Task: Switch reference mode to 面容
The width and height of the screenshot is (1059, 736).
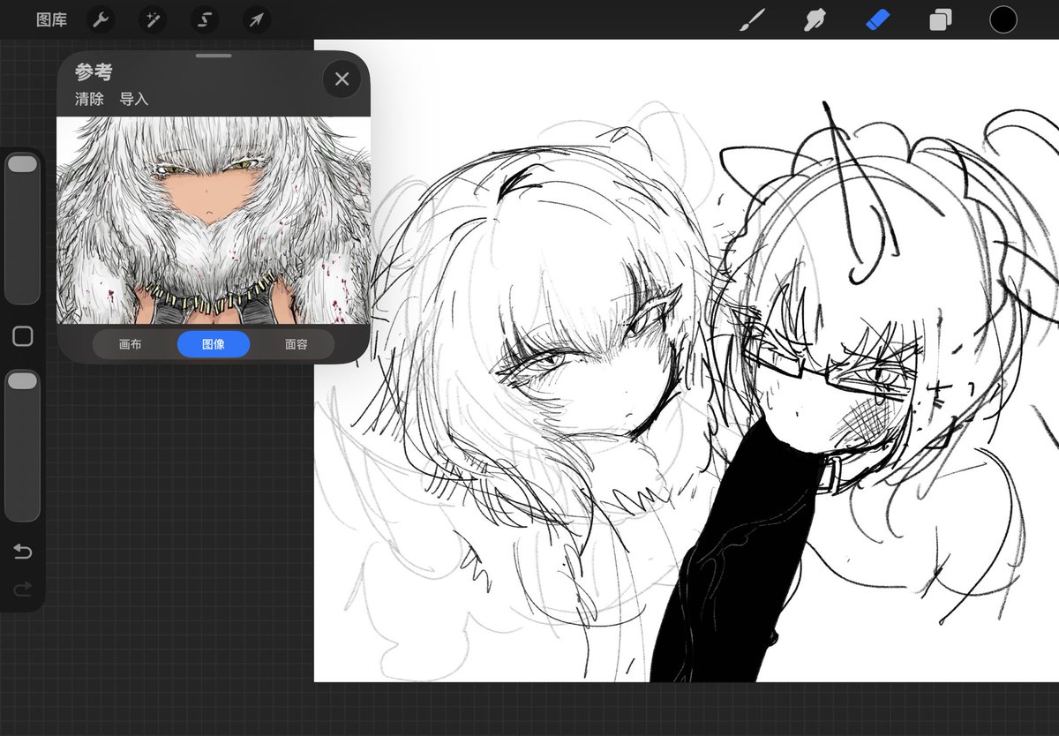Action: pos(297,344)
